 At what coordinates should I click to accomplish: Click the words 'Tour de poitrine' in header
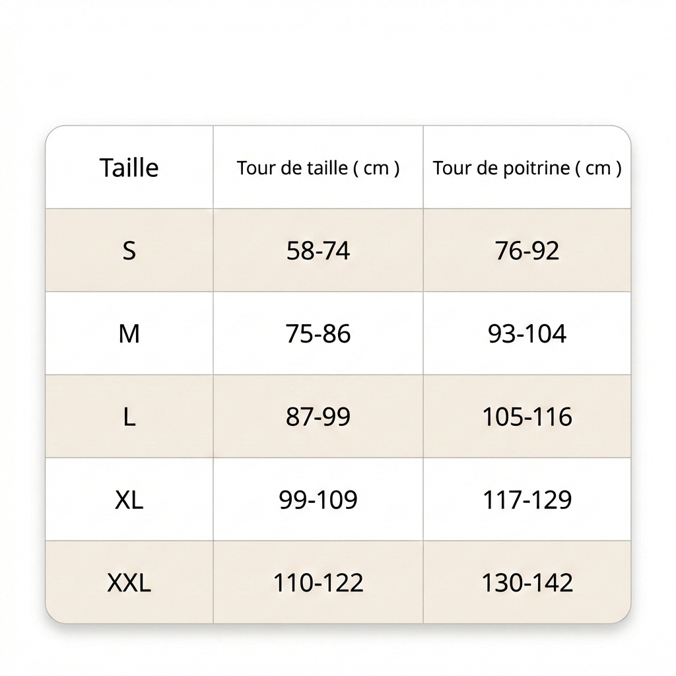pyautogui.click(x=501, y=168)
